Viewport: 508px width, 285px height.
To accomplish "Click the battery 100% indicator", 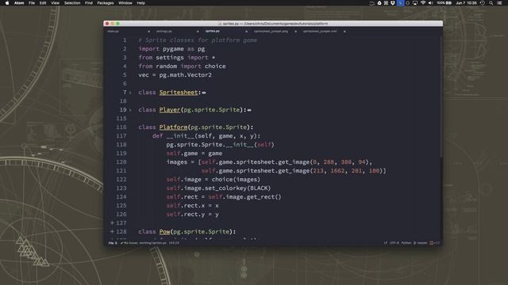I will pos(444,3).
